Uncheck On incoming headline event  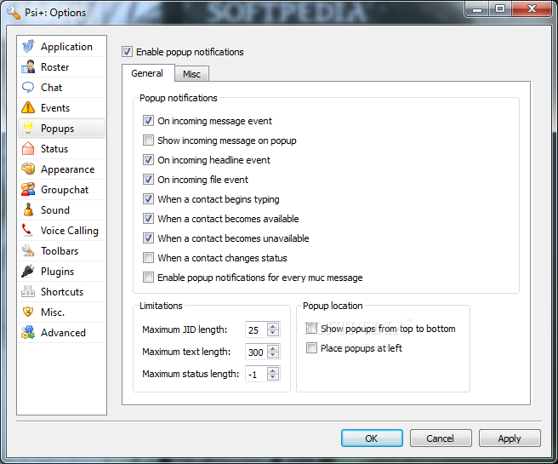[x=148, y=160]
